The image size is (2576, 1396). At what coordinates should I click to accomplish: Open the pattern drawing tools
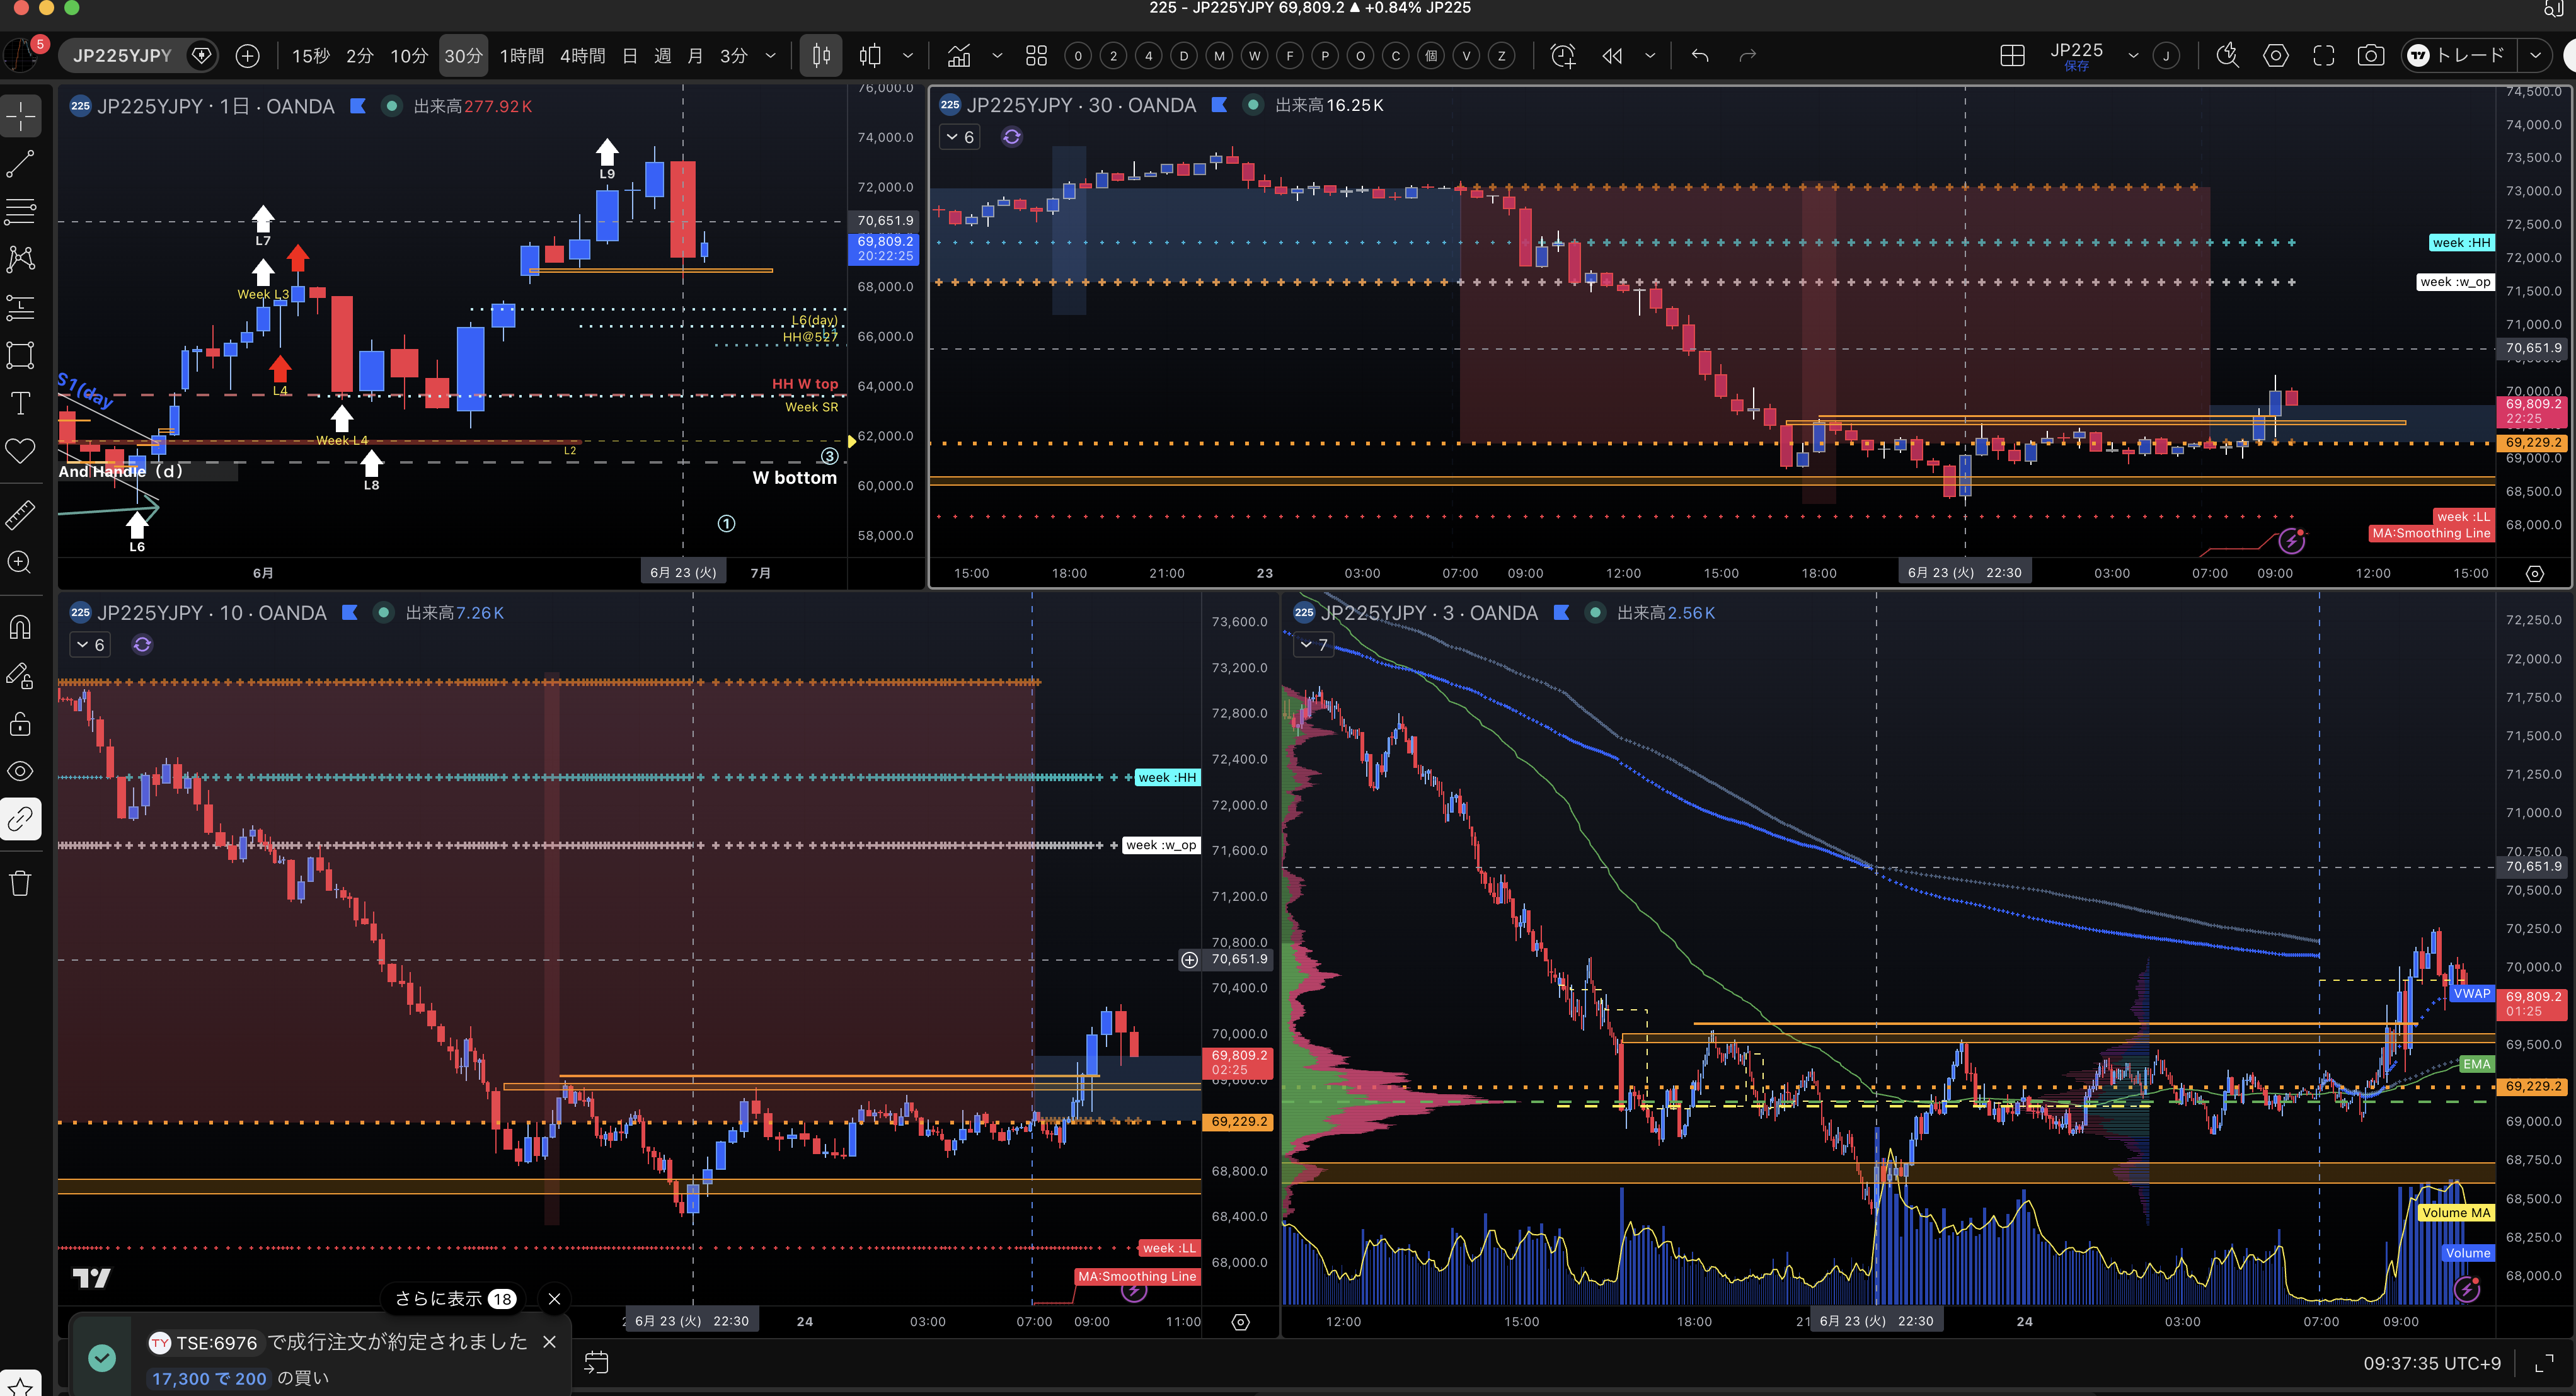pyautogui.click(x=21, y=259)
